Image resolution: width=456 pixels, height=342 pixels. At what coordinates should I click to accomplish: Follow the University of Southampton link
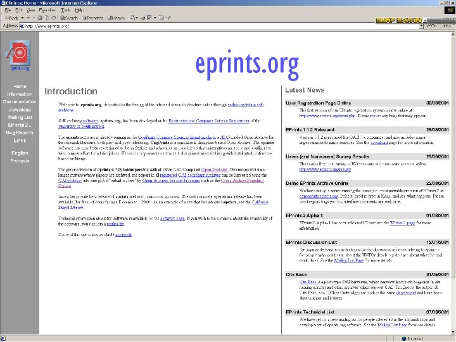click(81, 127)
